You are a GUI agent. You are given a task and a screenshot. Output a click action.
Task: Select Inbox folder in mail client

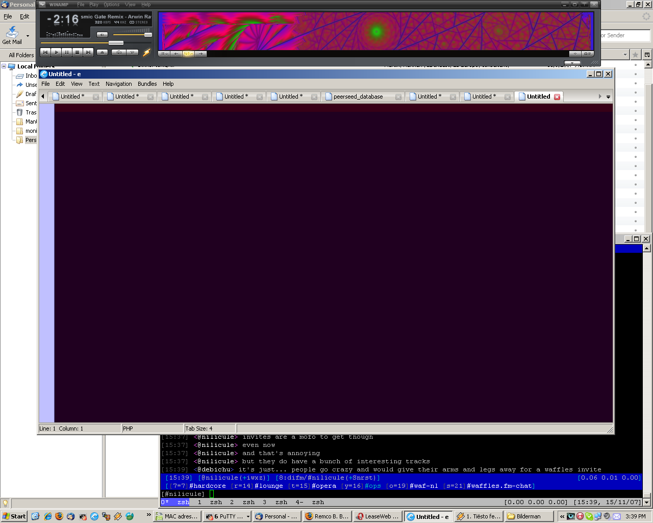pyautogui.click(x=27, y=76)
